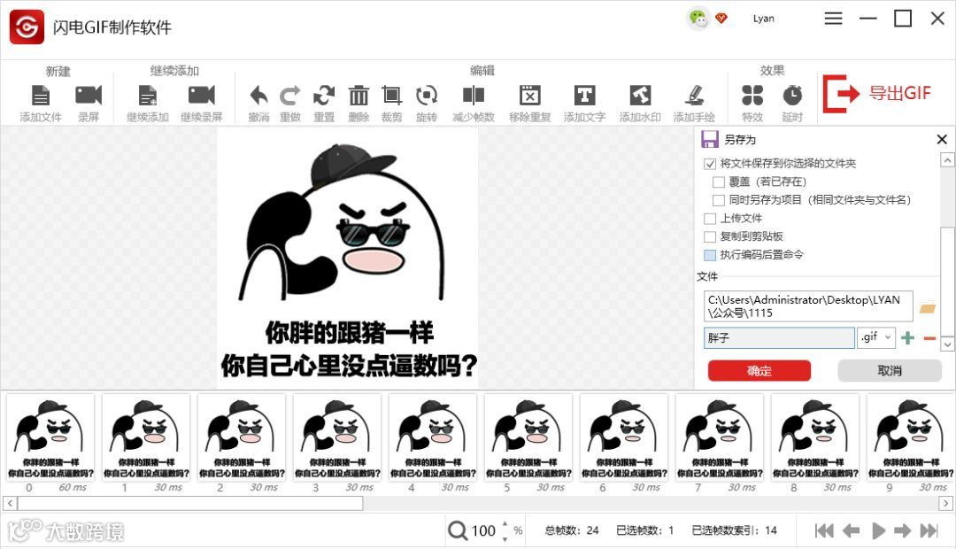
Task: Select frame 4 thumbnail
Action: [432, 437]
